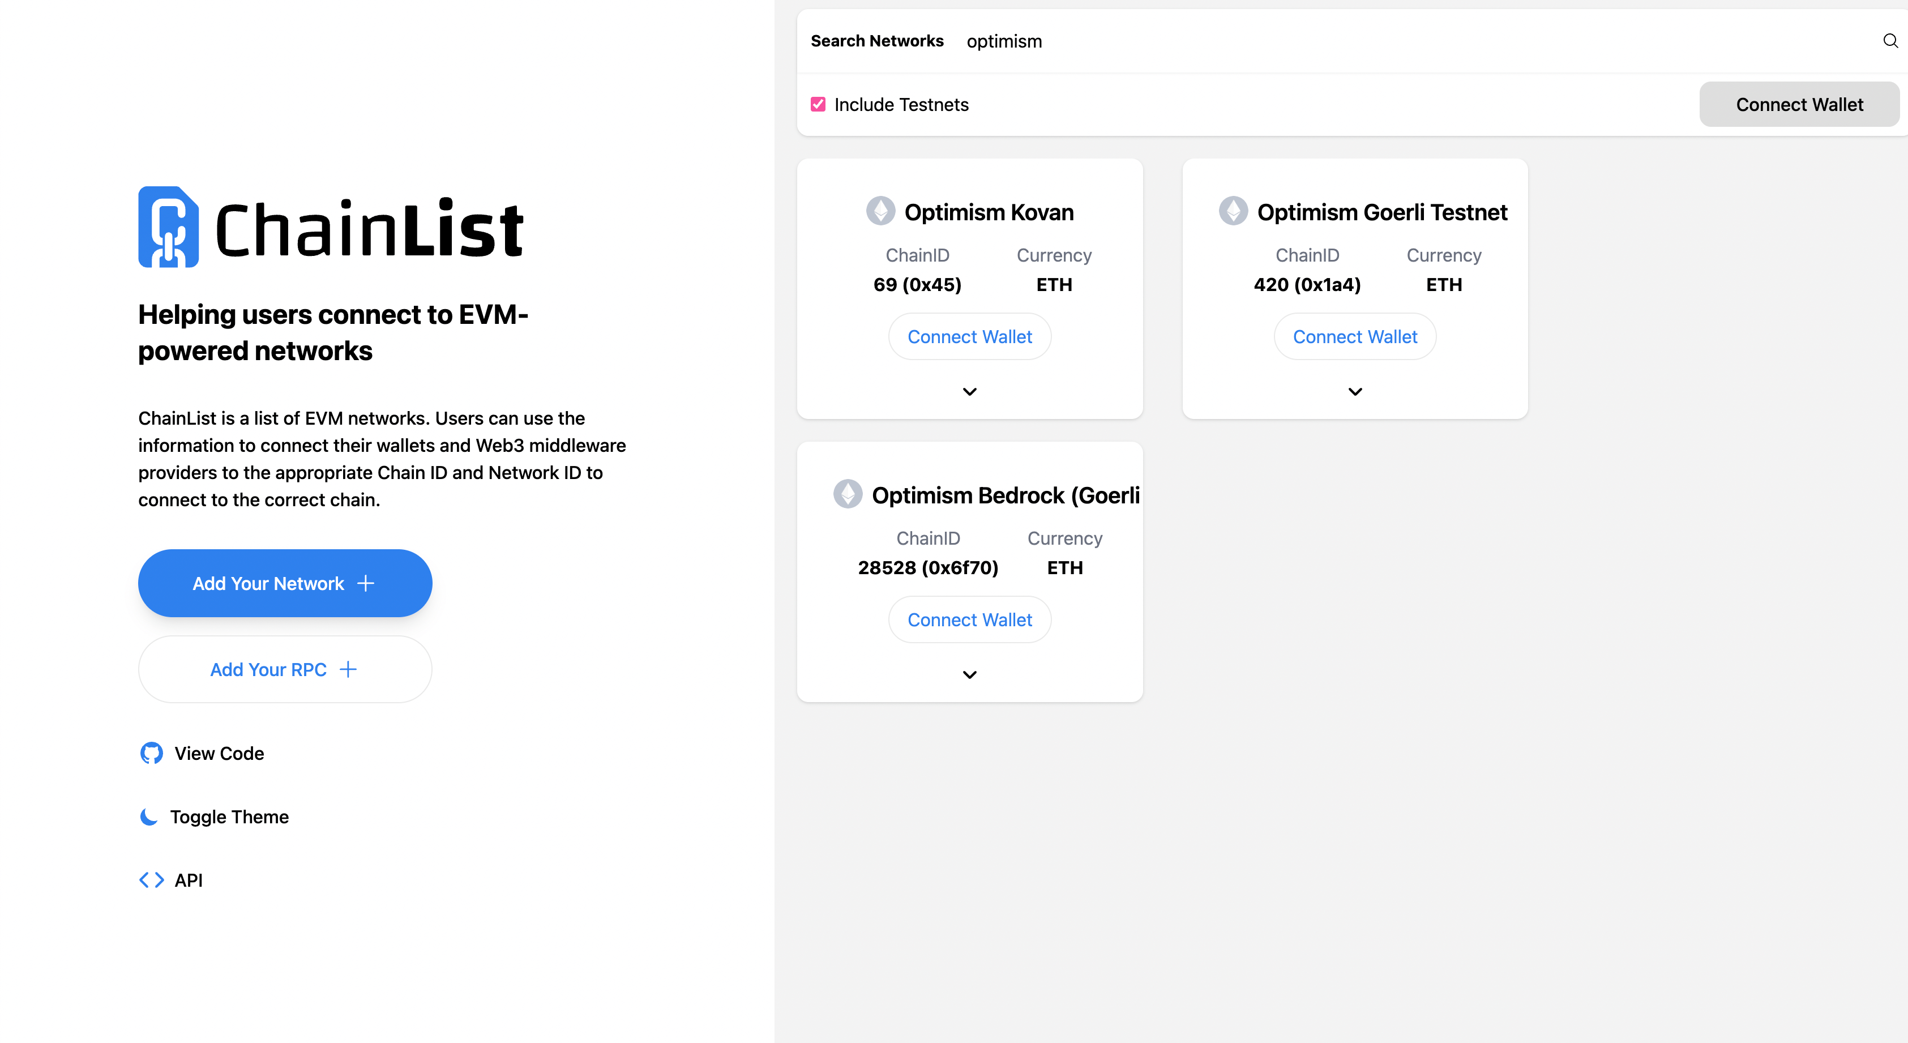Expand the Optimism Goerli Testnet card
Screen dimensions: 1908x1043
[x=1355, y=391]
